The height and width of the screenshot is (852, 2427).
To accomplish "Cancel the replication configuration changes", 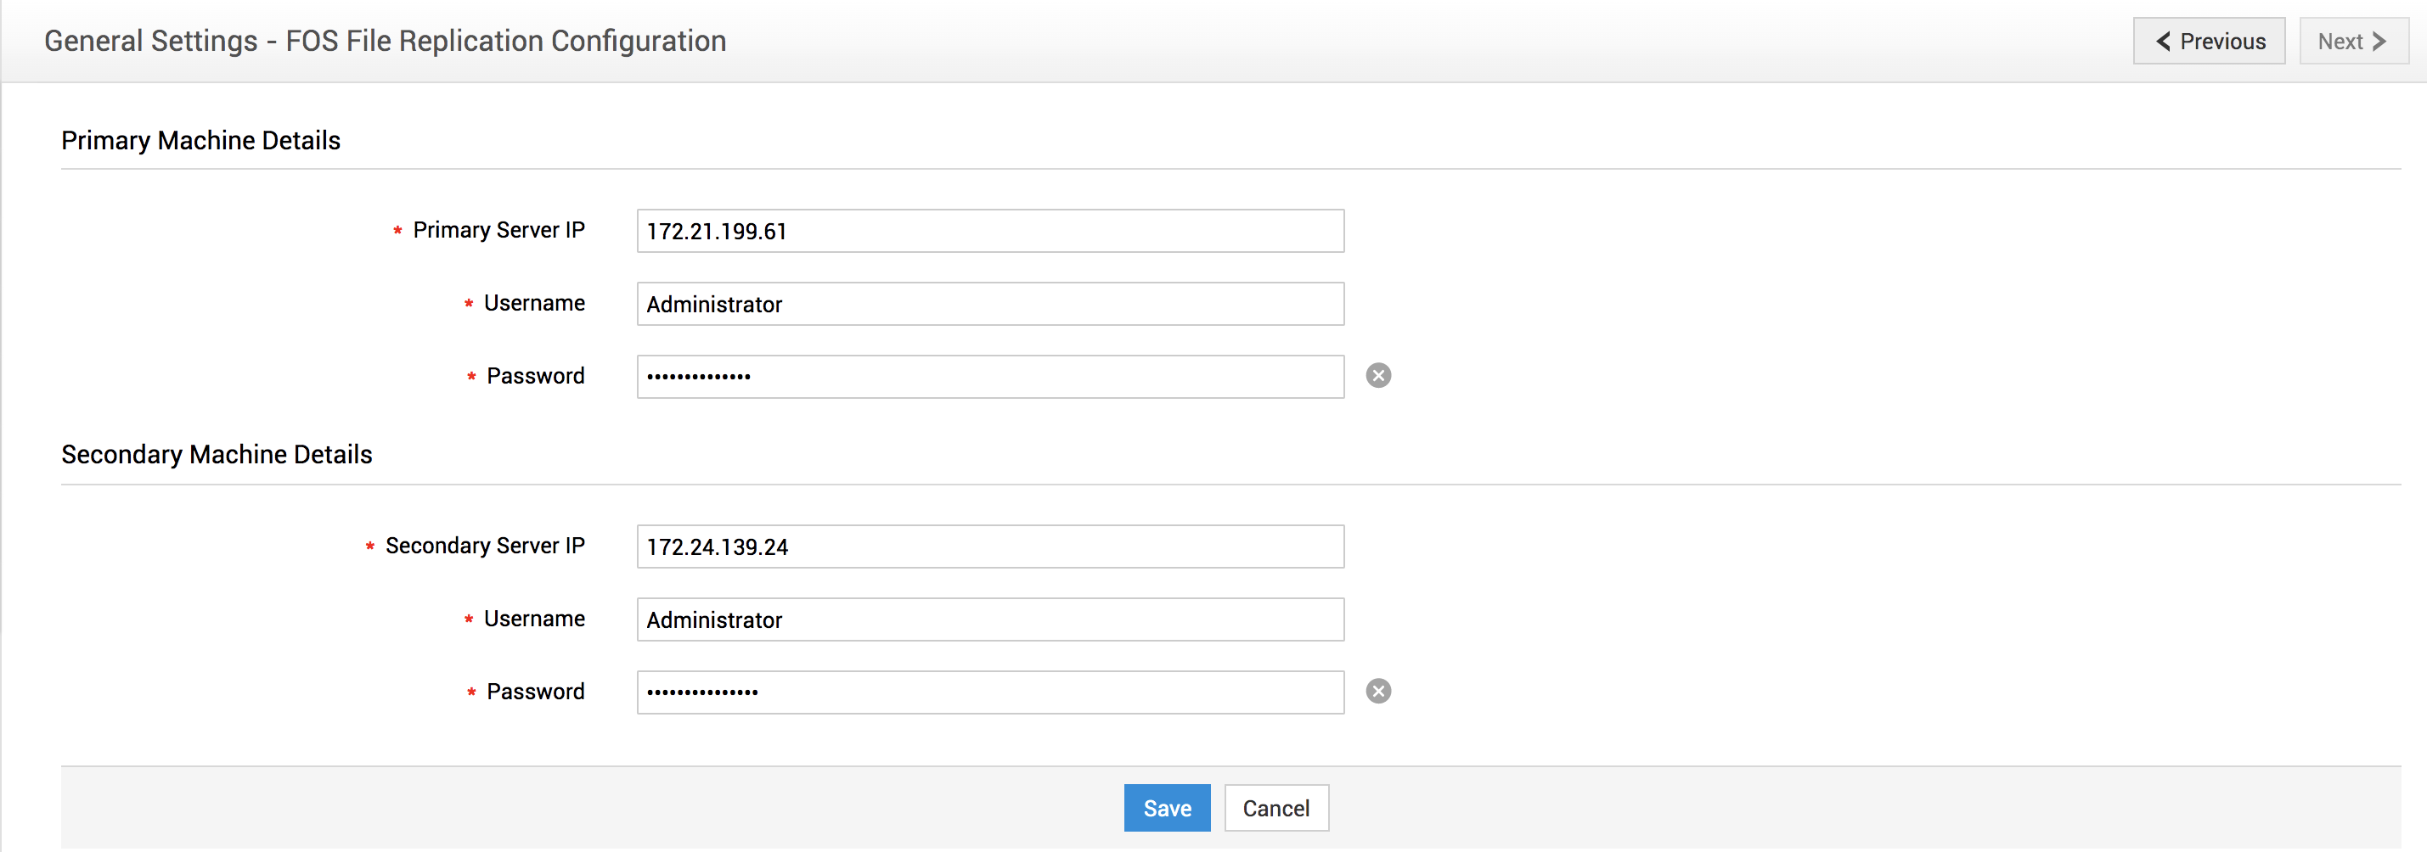I will [x=1275, y=808].
